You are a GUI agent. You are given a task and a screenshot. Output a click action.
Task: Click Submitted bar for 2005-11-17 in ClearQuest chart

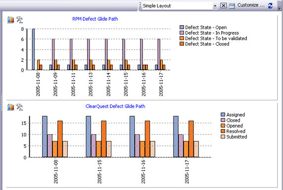[x=196, y=149]
